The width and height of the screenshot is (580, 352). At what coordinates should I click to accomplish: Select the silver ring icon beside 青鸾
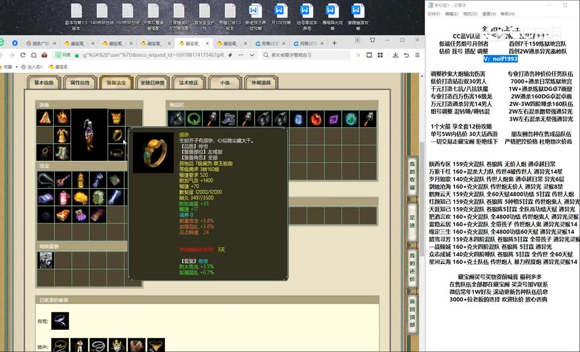[60, 321]
